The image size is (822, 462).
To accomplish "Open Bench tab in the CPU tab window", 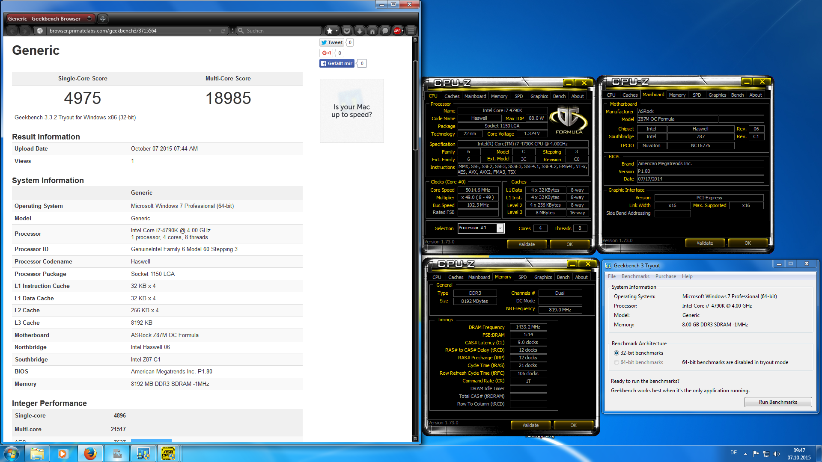I will [x=559, y=96].
